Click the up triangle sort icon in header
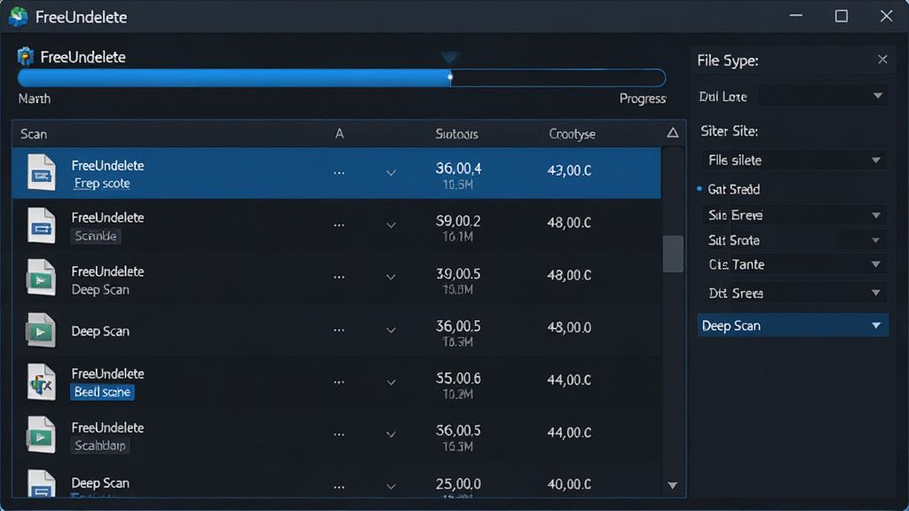Image resolution: width=909 pixels, height=511 pixels. [x=673, y=133]
